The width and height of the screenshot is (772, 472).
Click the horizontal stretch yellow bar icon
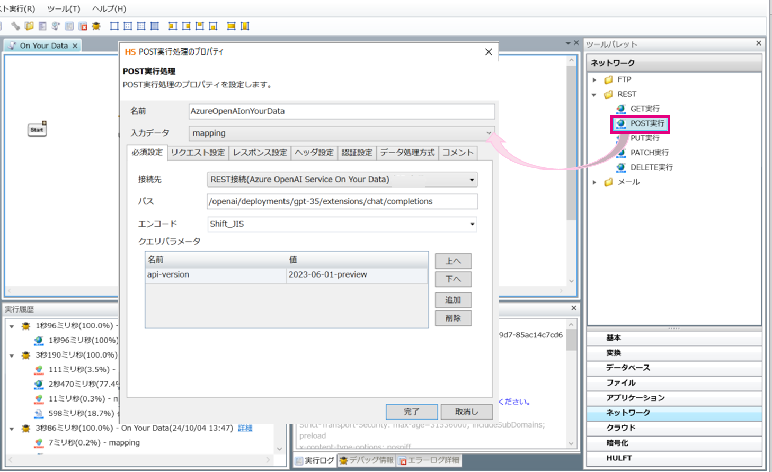click(231, 26)
